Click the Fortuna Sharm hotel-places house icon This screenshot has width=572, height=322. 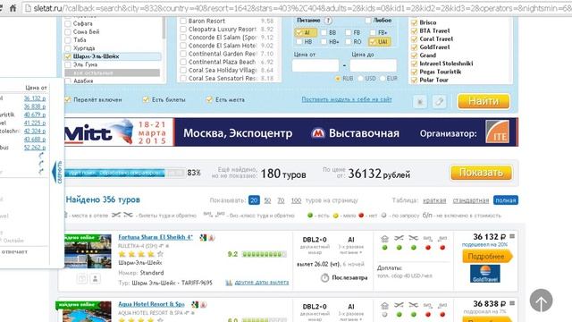(x=384, y=239)
